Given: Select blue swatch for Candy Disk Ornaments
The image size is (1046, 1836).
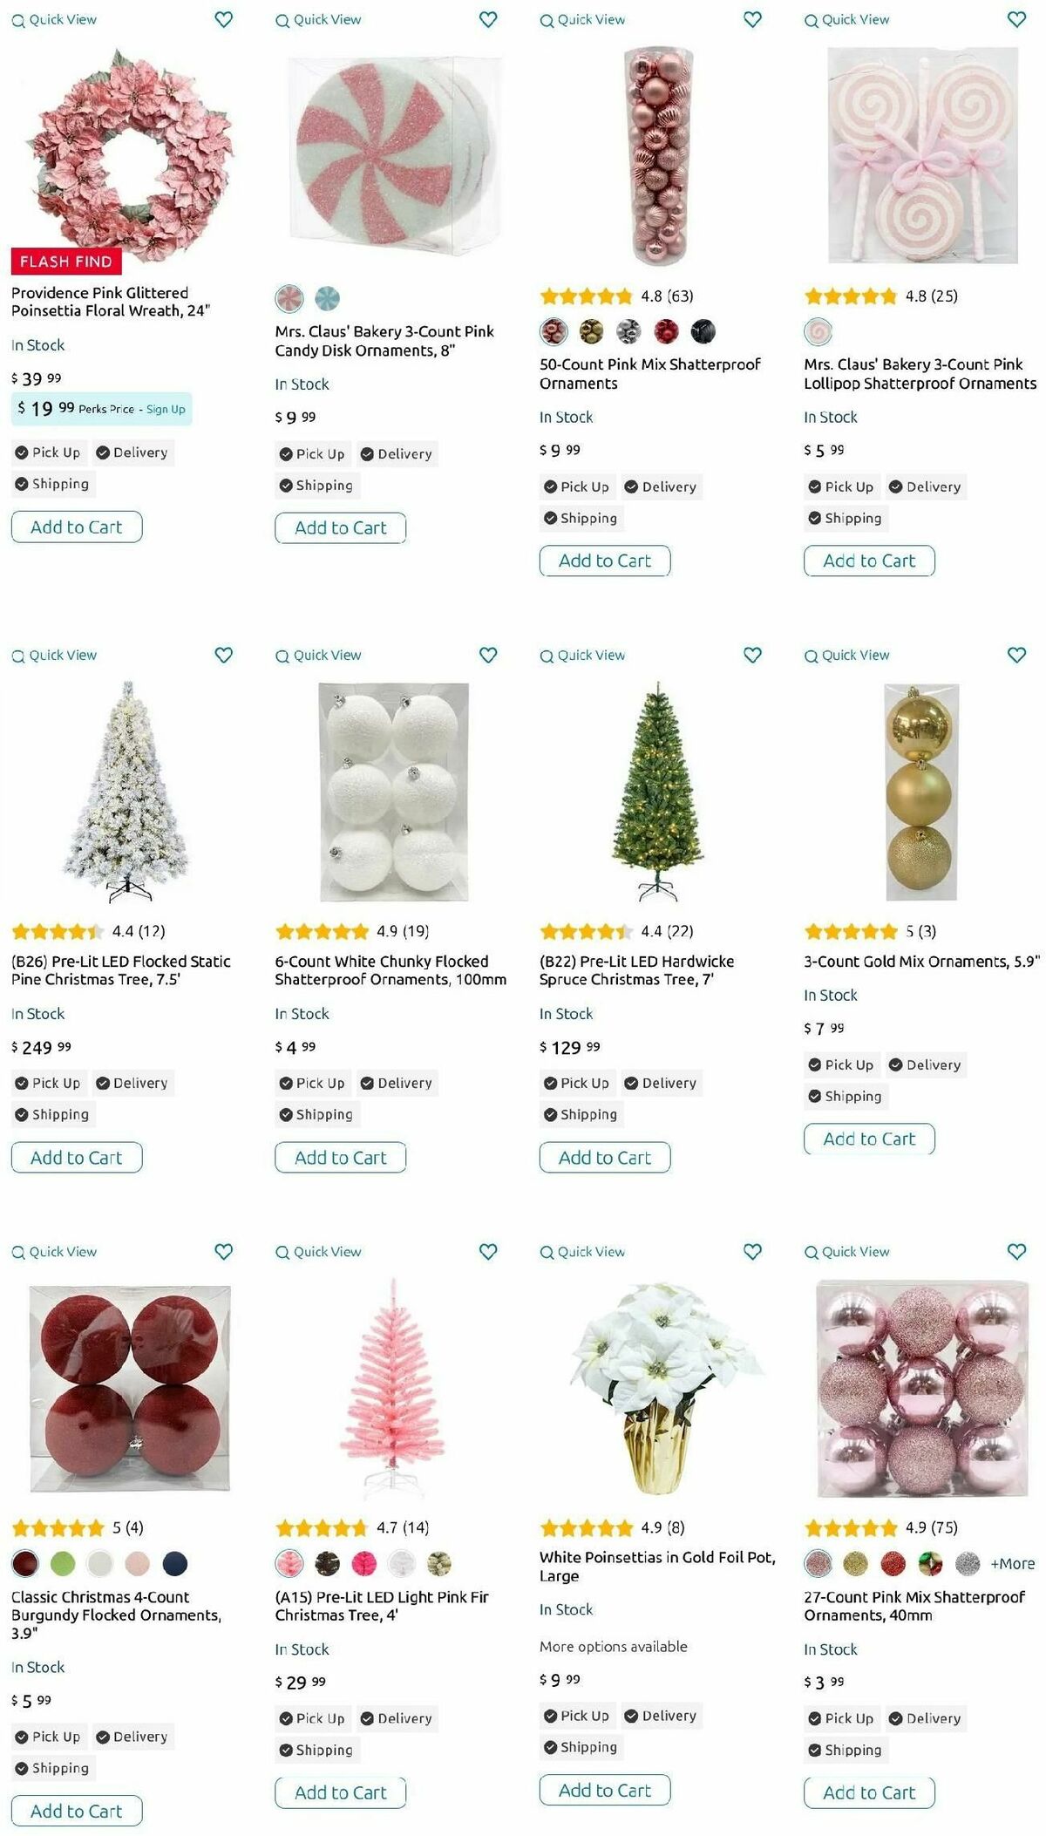Looking at the screenshot, I should (327, 299).
